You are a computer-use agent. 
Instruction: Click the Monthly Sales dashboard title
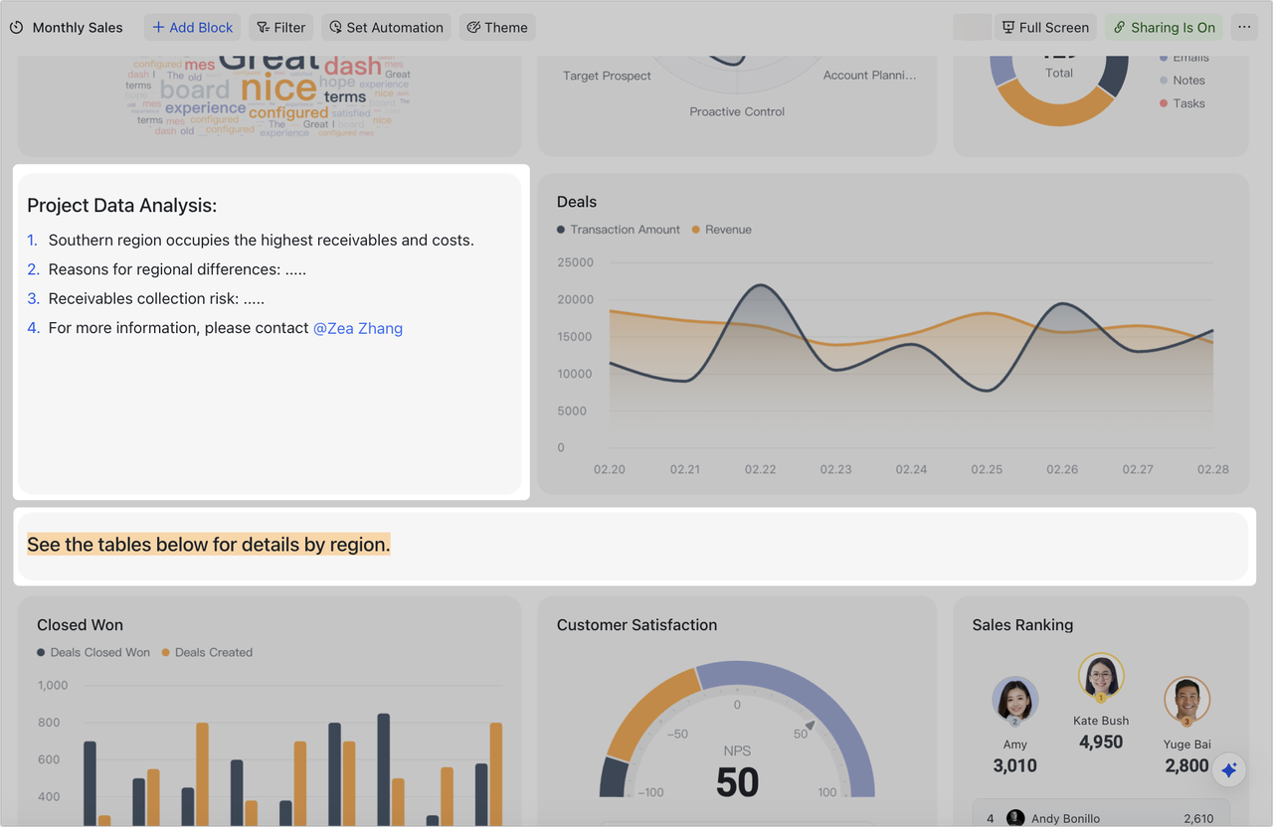pos(78,27)
